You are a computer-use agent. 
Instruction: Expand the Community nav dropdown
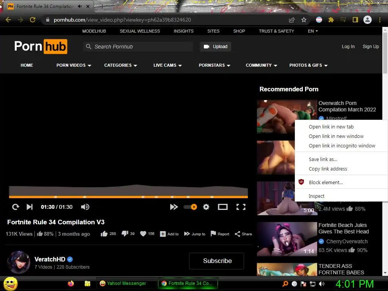(261, 65)
